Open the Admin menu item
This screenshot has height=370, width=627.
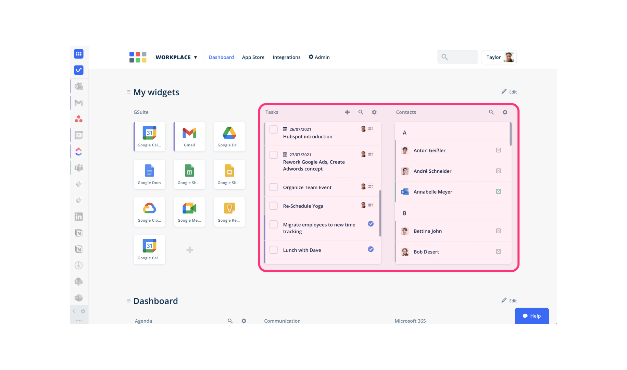319,57
